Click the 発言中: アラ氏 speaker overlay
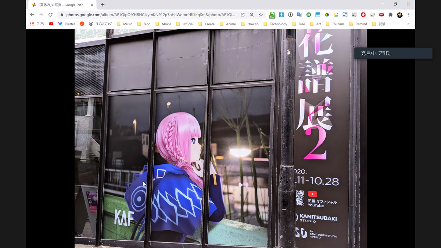This screenshot has height=248, width=441. [x=393, y=53]
